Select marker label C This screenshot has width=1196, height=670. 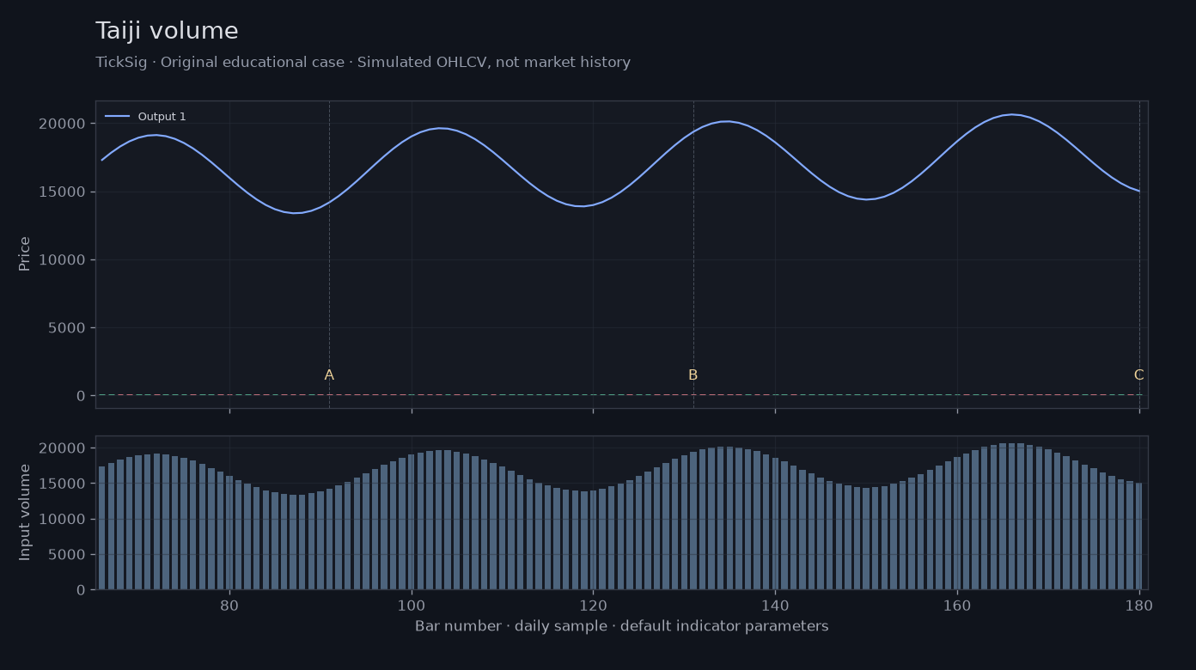point(1138,375)
